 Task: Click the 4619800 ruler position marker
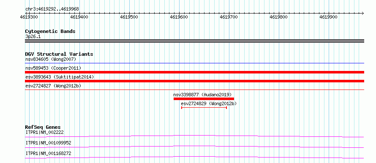tap(279, 17)
